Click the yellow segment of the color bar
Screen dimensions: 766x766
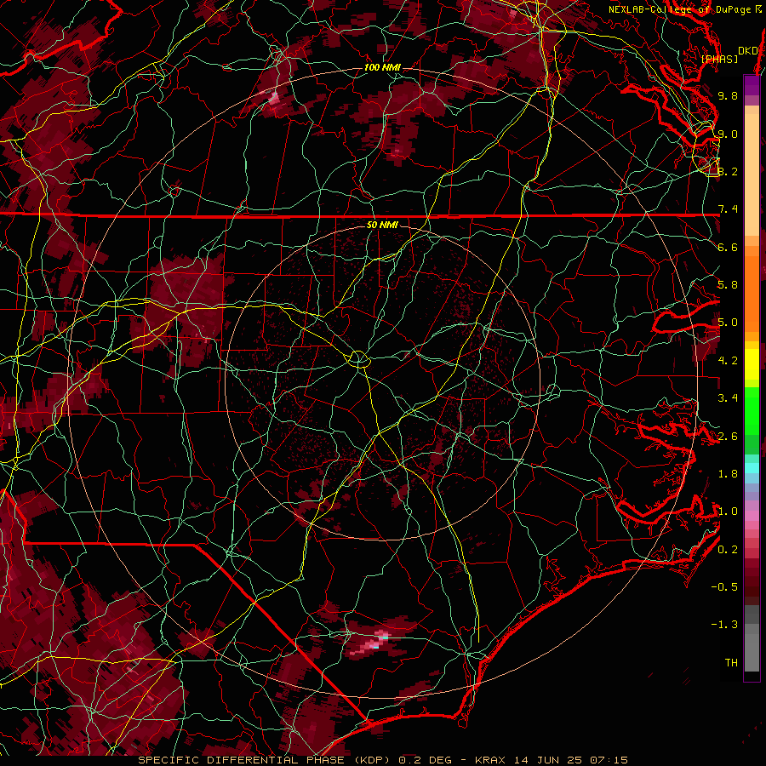[752, 364]
